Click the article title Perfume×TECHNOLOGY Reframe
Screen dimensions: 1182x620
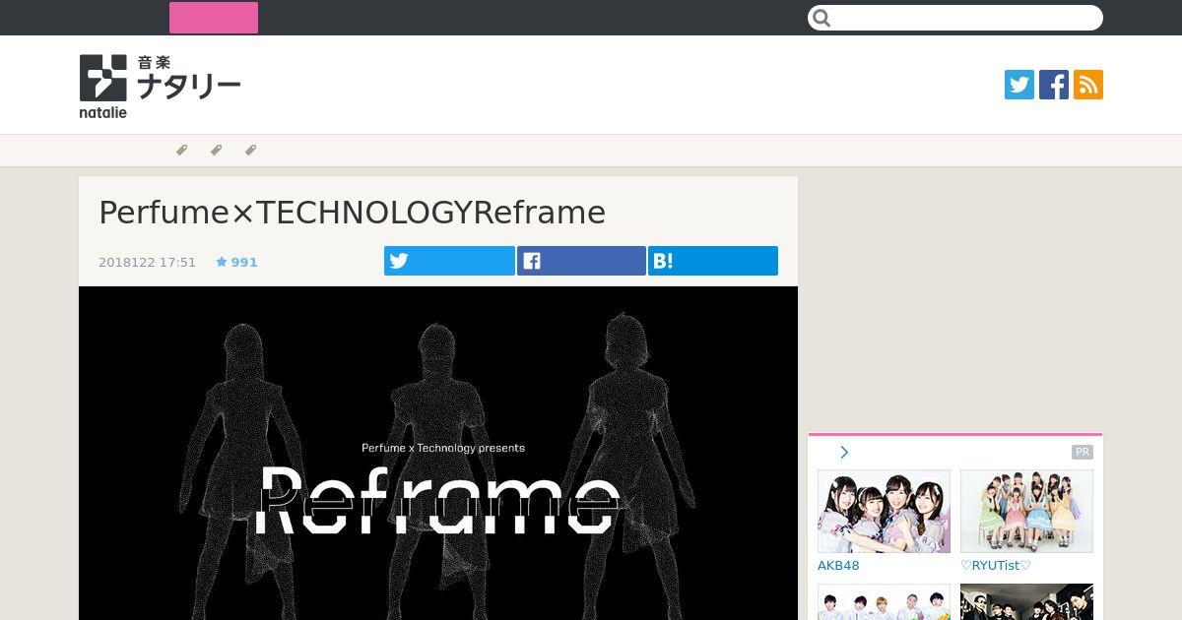click(x=352, y=213)
